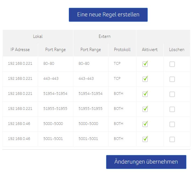Tick delete checkbox for 51955-51955 rule
This screenshot has height=173, width=195.
pyautogui.click(x=172, y=109)
